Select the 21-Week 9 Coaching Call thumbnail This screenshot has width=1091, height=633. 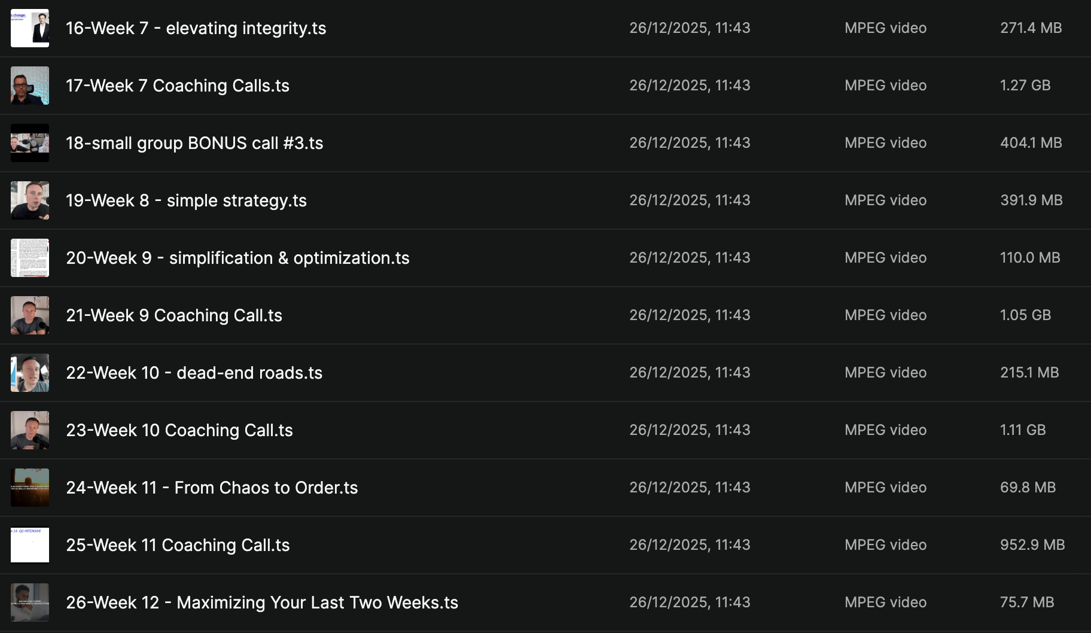tap(30, 315)
